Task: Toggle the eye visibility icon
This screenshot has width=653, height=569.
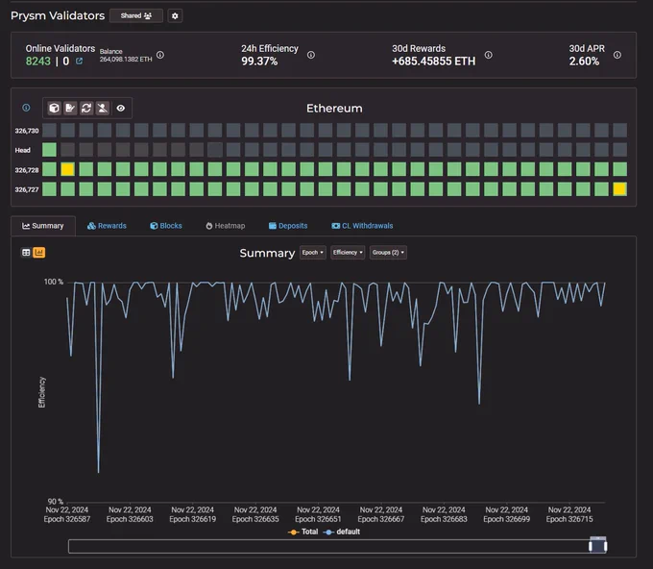Action: 121,109
